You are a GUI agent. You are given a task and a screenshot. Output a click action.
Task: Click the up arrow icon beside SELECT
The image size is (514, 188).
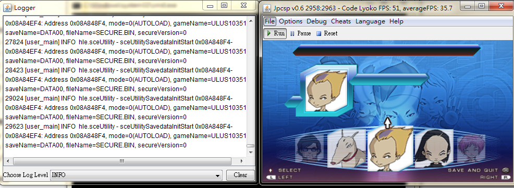271,170
